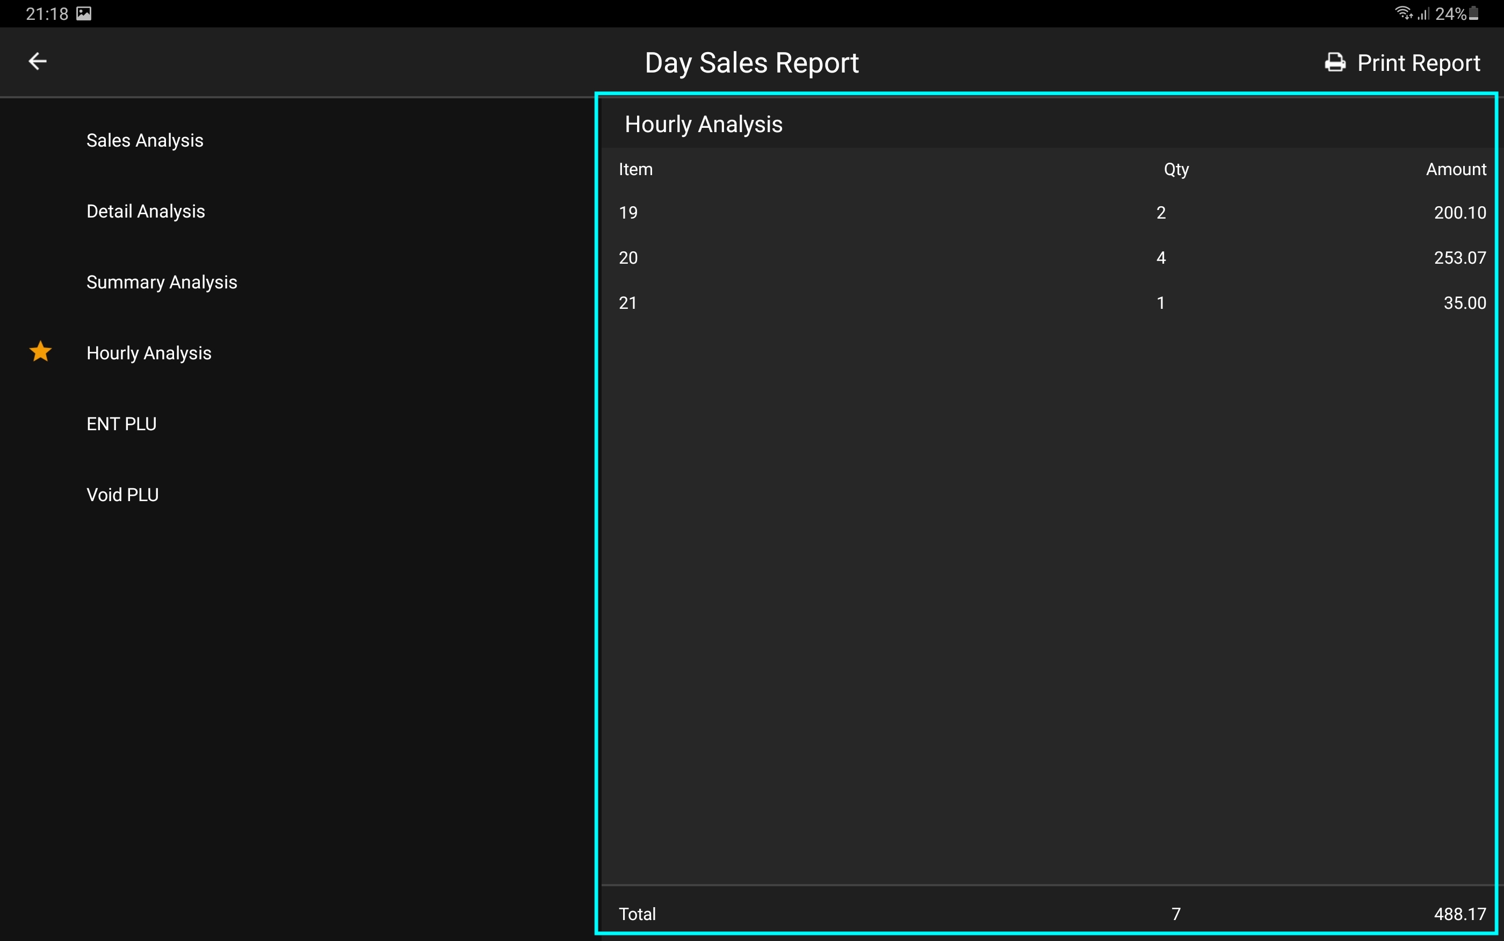Viewport: 1504px width, 941px height.
Task: Select Detail Analysis from sidebar
Action: tap(146, 212)
